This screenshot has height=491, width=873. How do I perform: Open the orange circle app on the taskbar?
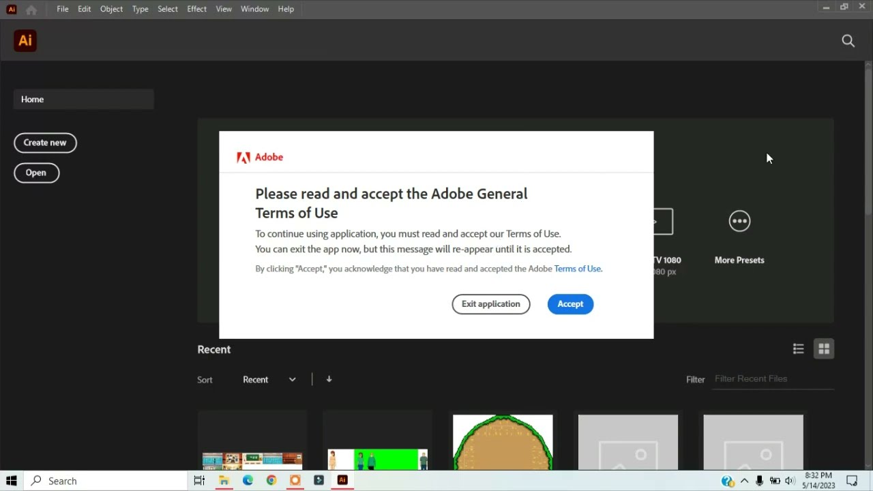[295, 481]
